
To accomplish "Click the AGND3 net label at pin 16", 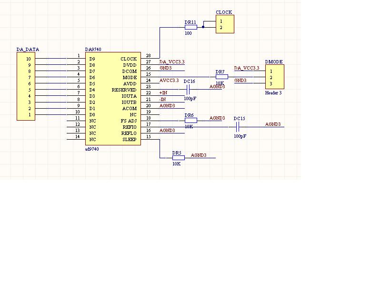I will pyautogui.click(x=167, y=130).
